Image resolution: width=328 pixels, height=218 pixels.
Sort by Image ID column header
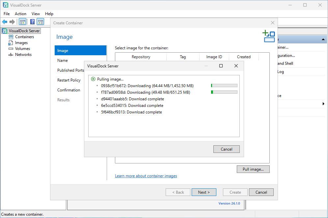(214, 57)
